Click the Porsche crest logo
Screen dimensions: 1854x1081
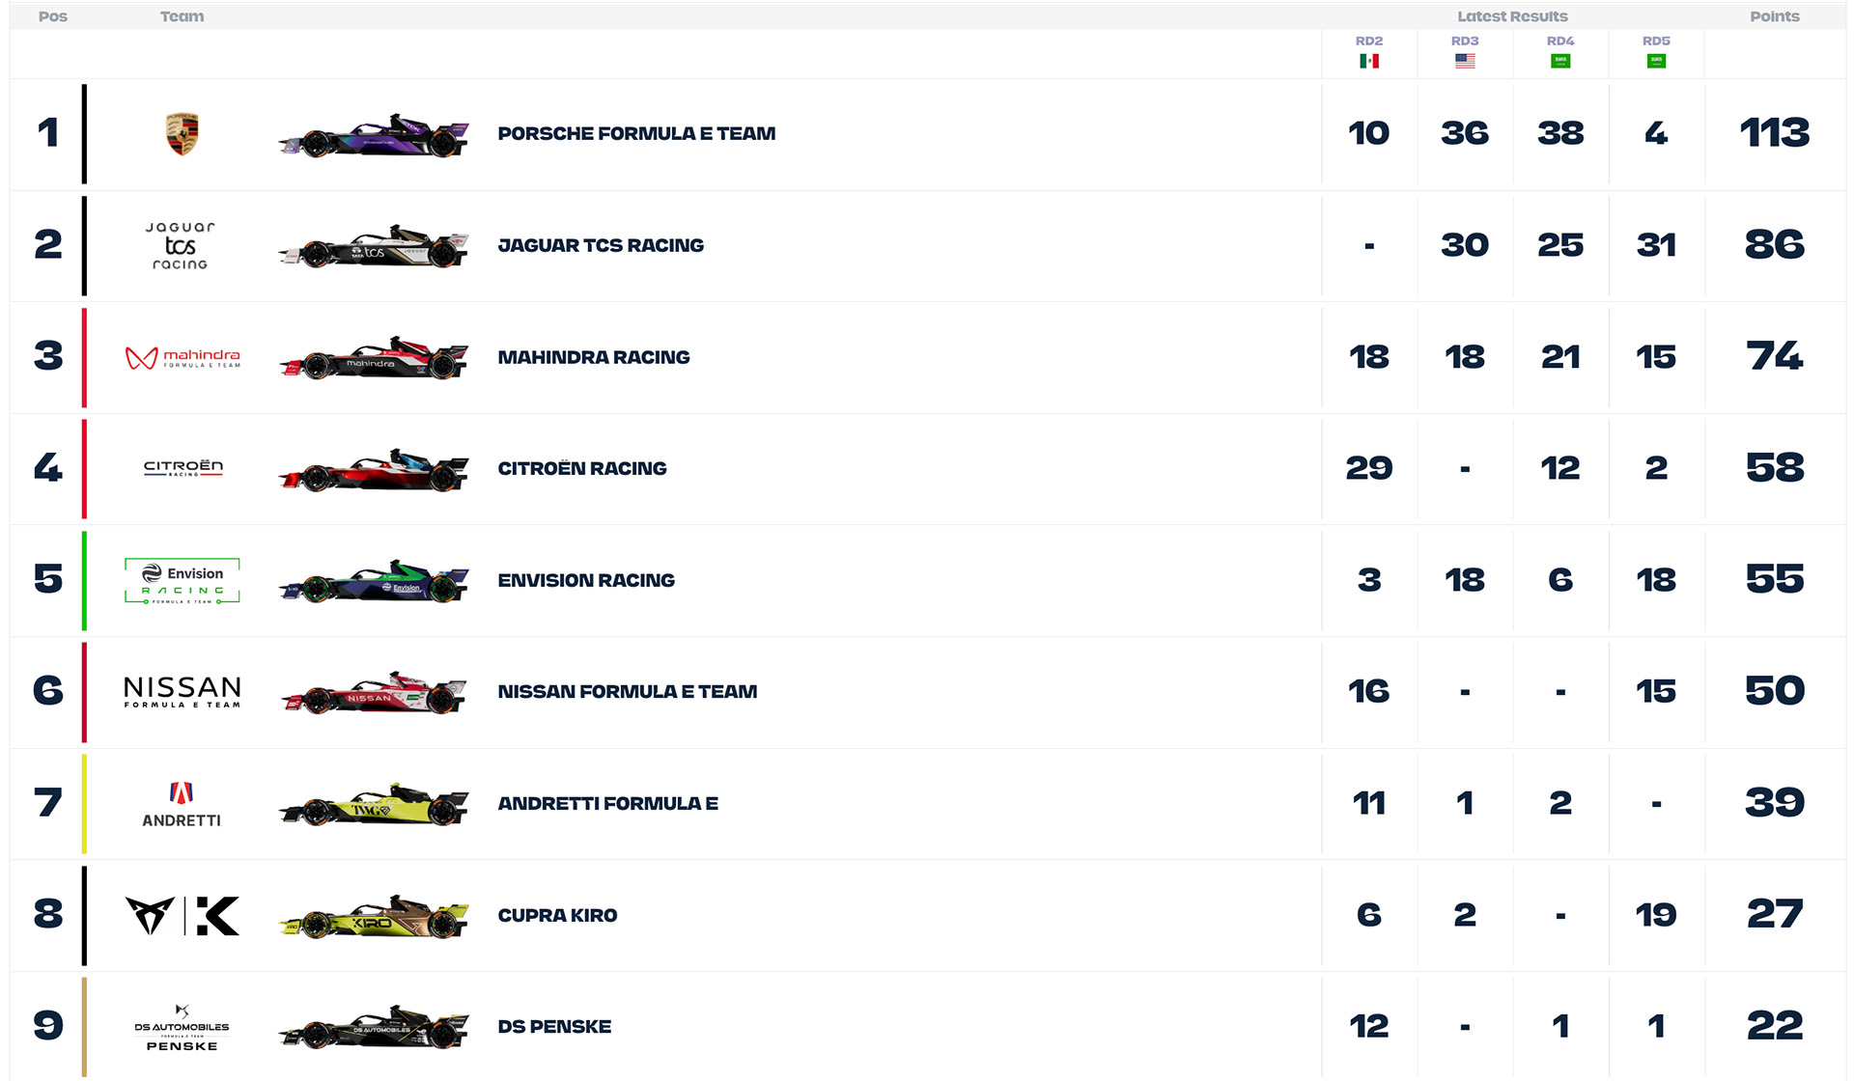(x=182, y=134)
